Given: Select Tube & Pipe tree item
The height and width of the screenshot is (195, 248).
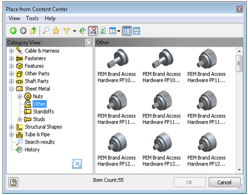Looking at the screenshot, I should coord(37,135).
